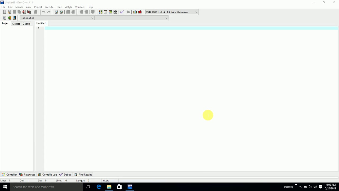Open Replace dialog magnifier icon
339x191 pixels.
[x=61, y=12]
